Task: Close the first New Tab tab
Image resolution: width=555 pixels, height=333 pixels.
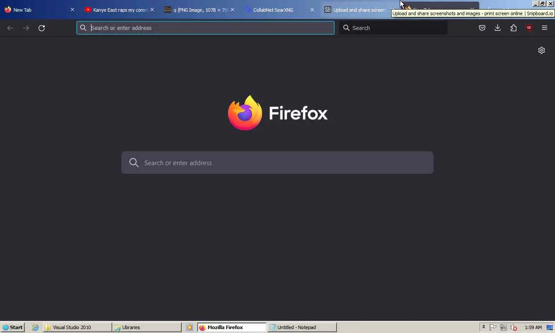Action: 72,10
